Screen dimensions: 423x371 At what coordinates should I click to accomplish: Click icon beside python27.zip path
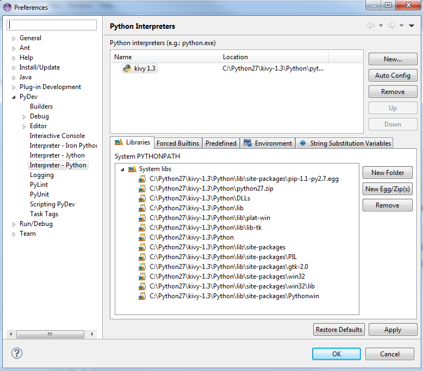142,188
